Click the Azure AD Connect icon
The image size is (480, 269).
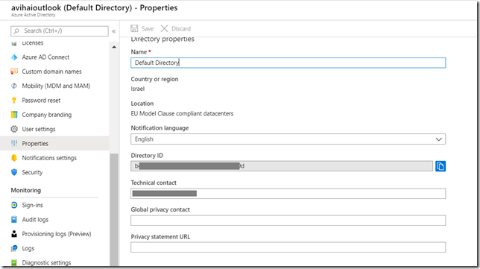pyautogui.click(x=14, y=57)
